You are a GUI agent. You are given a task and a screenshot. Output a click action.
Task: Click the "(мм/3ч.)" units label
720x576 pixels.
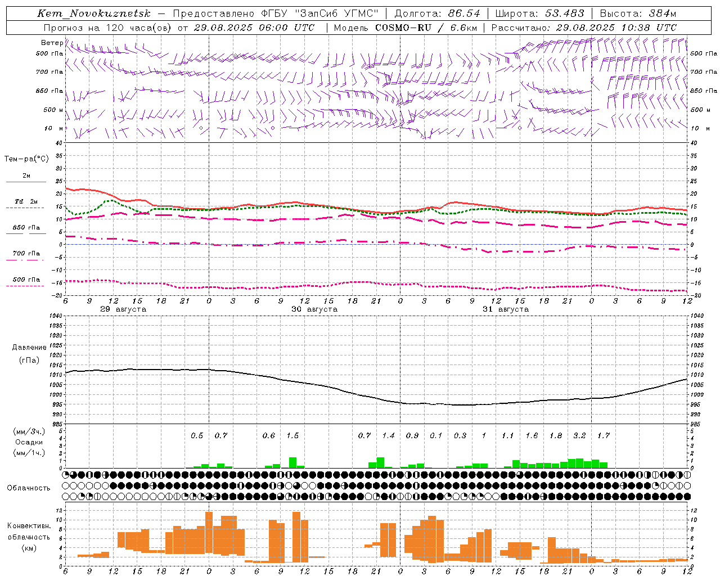pyautogui.click(x=29, y=431)
